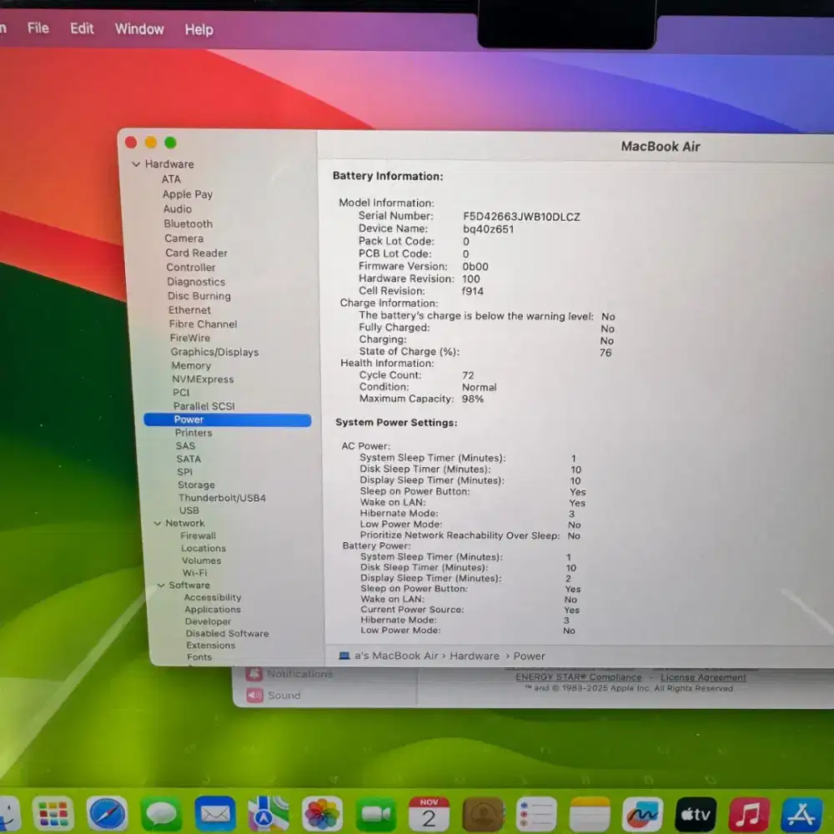The width and height of the screenshot is (834, 834).
Task: Open the App Store from the Dock
Action: [x=802, y=811]
